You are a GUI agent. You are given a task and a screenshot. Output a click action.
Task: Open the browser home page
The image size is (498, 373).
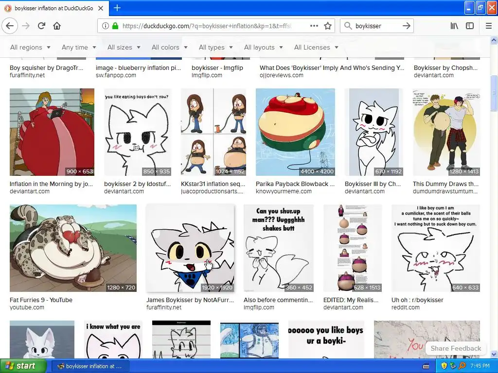click(57, 26)
